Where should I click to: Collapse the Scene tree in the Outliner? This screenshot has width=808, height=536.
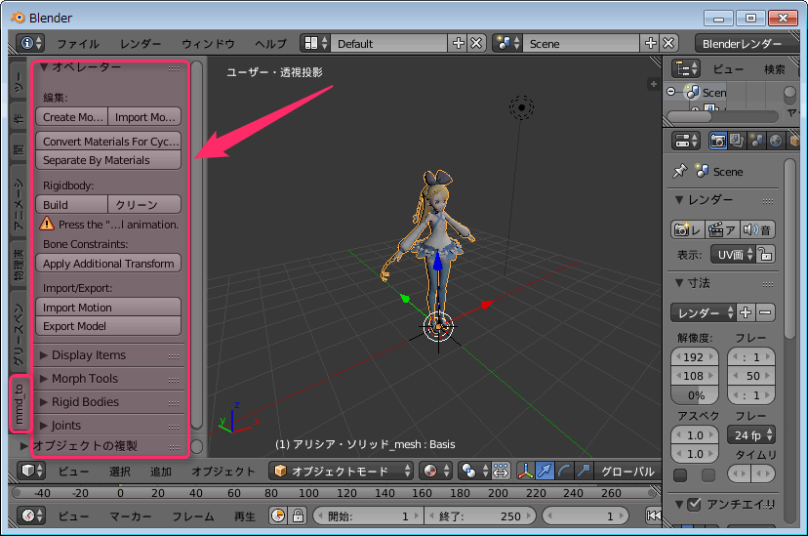point(671,92)
